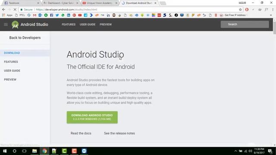This screenshot has height=155, width=276.
Task: Open the Facebook bookmark icon
Action: tap(52, 15)
